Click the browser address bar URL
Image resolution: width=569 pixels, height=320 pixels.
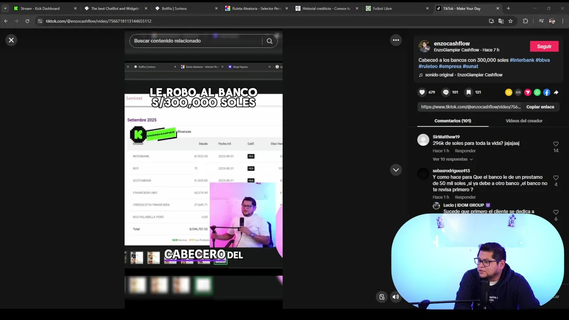click(98, 21)
